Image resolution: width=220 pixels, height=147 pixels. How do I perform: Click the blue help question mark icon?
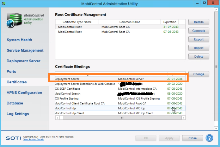(x=209, y=138)
